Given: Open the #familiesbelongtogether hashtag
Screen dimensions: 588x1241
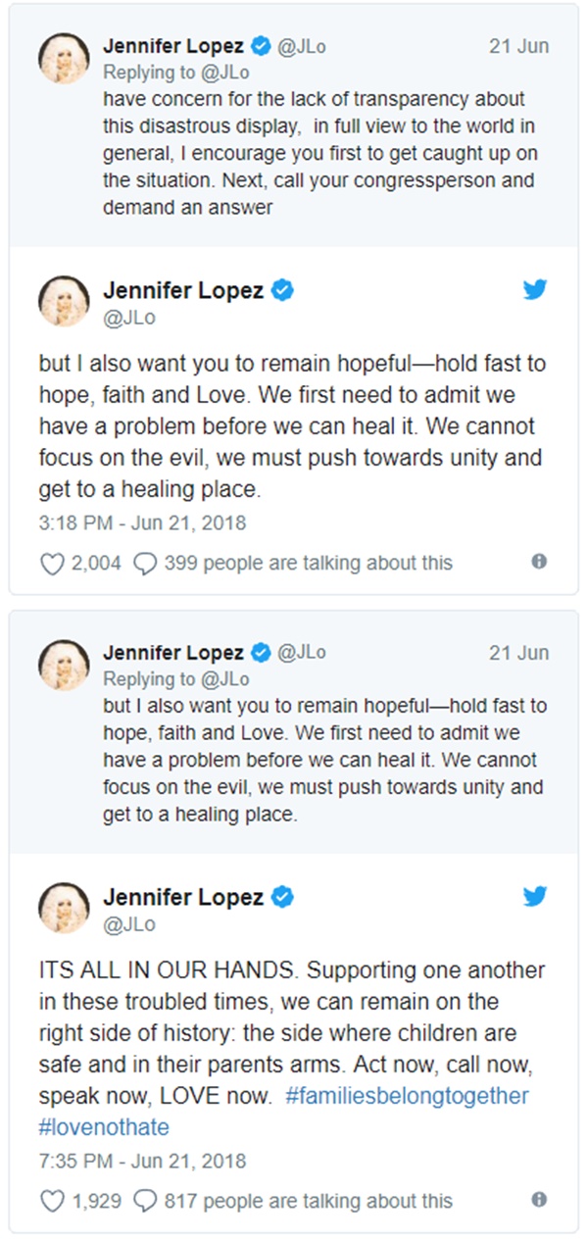Looking at the screenshot, I should point(407,1096).
